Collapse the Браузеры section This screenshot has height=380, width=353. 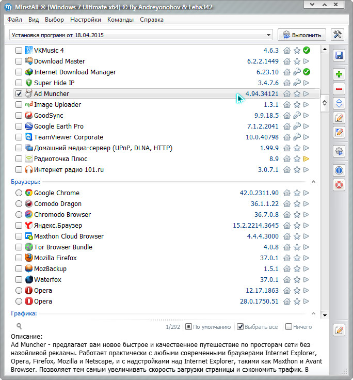click(x=313, y=182)
